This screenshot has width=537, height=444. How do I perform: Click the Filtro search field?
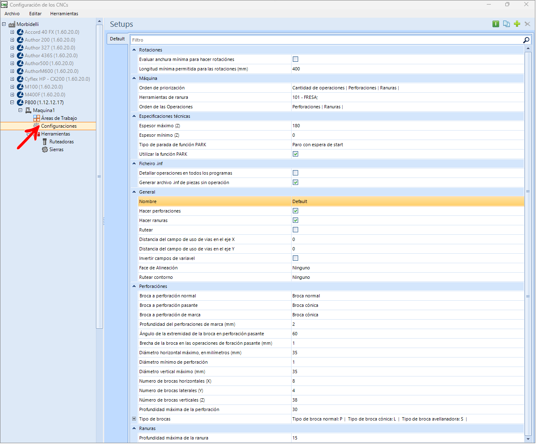click(x=326, y=40)
